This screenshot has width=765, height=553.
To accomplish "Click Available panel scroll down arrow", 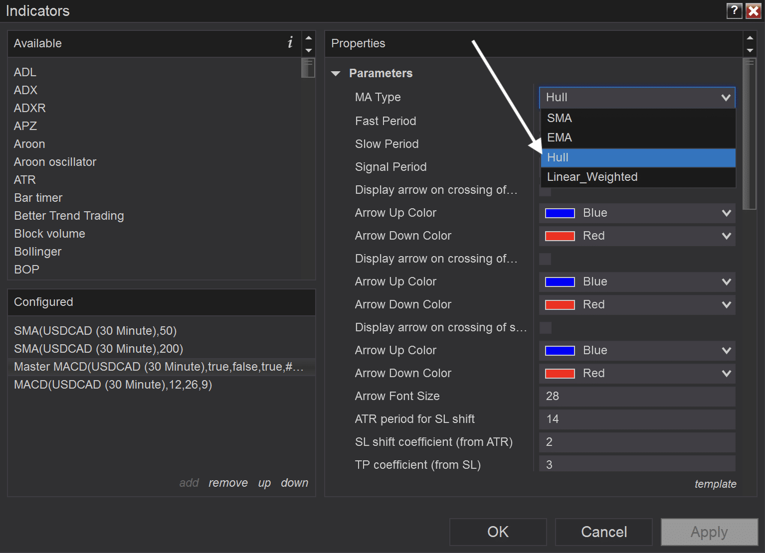I will tap(309, 50).
